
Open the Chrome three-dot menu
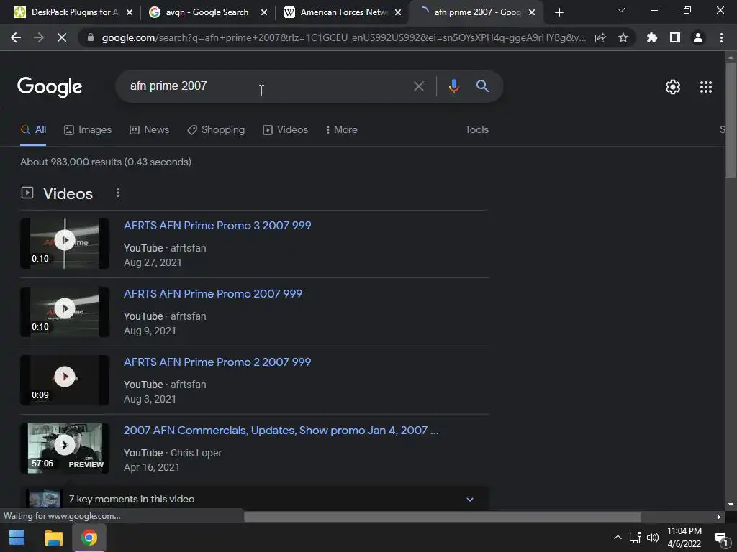coord(721,37)
